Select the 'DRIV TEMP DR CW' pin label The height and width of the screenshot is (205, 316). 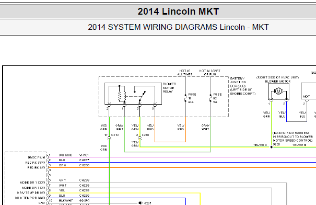point(31,192)
